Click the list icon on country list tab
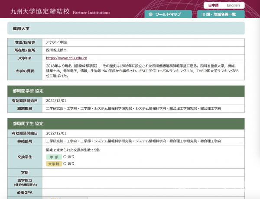The width and height of the screenshot is (260, 199). (x=203, y=15)
